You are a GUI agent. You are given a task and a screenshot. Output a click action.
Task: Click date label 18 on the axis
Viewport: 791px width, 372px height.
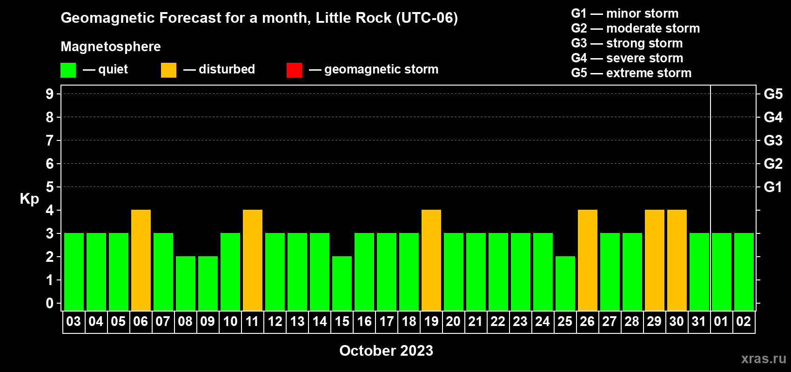point(409,321)
